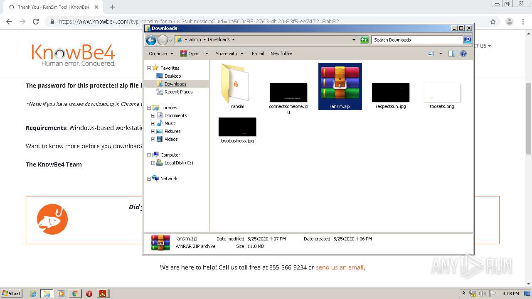Open previous locations dropdown in address bar
Image resolution: width=532 pixels, height=299 pixels.
354,40
